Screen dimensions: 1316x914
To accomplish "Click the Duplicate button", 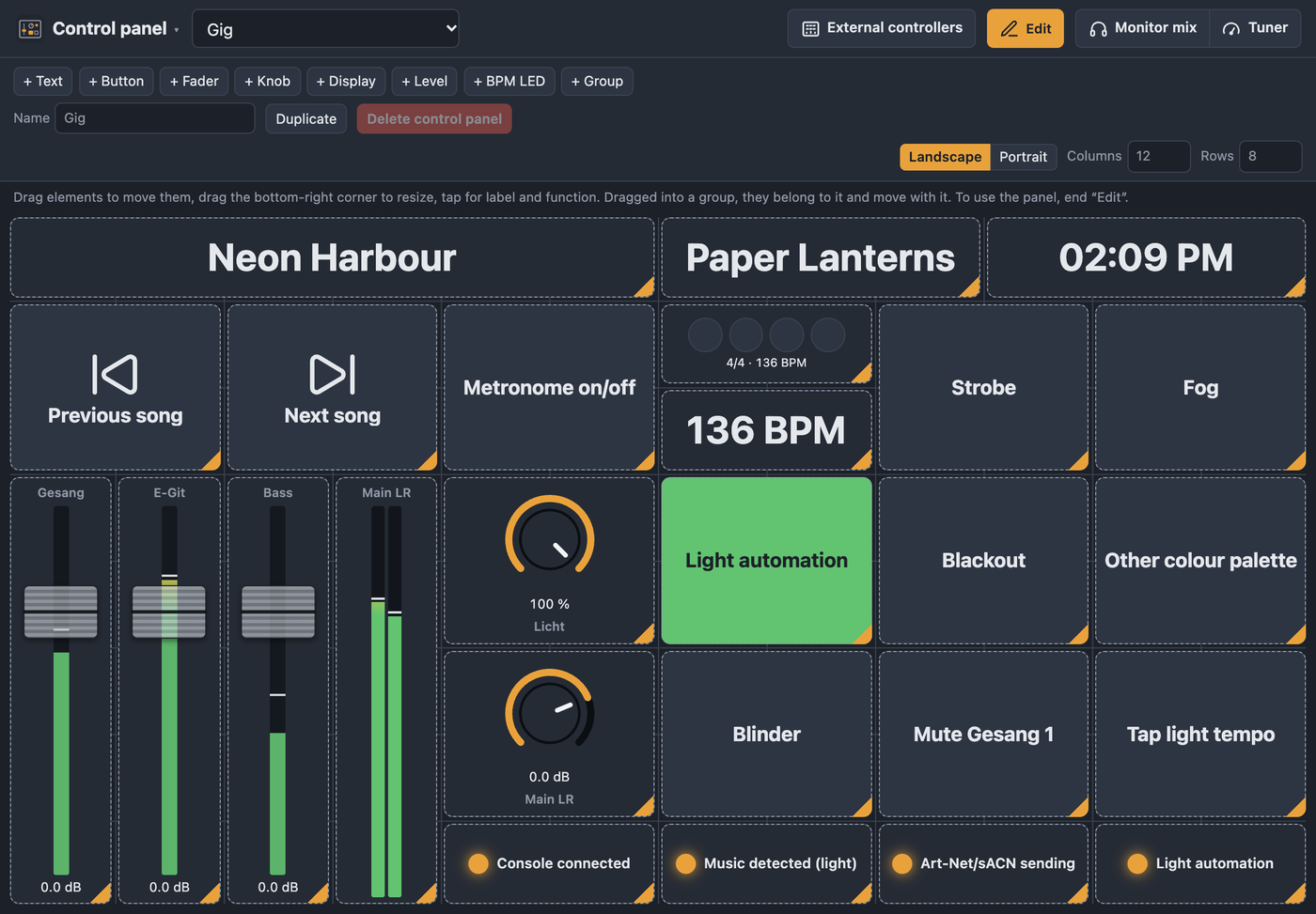I will (x=306, y=118).
